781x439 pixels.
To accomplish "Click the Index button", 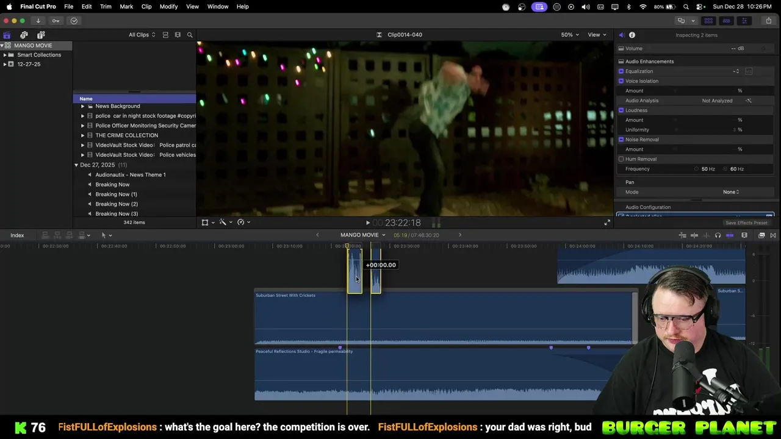I will (17, 235).
